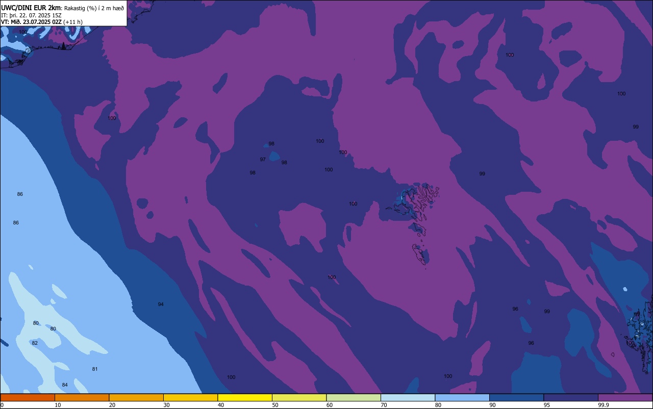Click the legend tick label '90'
The height and width of the screenshot is (409, 653).
click(x=493, y=405)
